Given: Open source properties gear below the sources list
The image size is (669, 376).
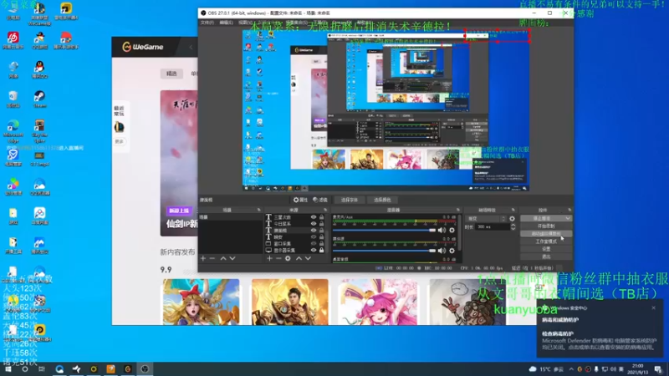Looking at the screenshot, I should [288, 258].
